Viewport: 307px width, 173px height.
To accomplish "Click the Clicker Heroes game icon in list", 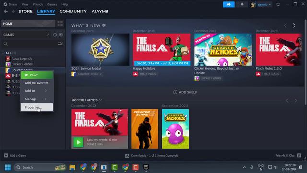I will click(8, 64).
